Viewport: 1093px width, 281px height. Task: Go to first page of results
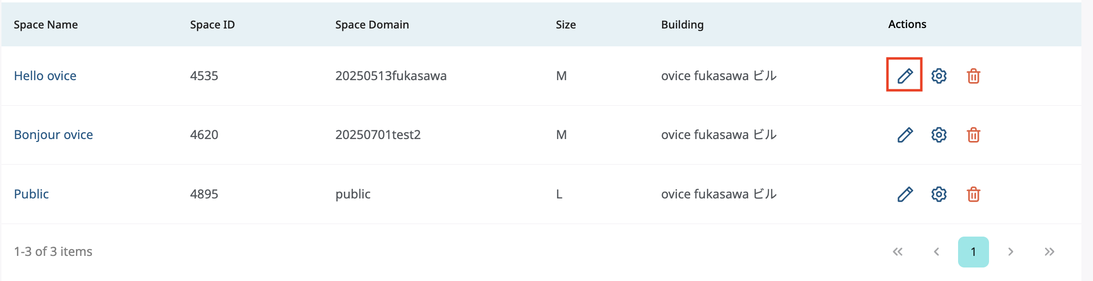coord(898,252)
